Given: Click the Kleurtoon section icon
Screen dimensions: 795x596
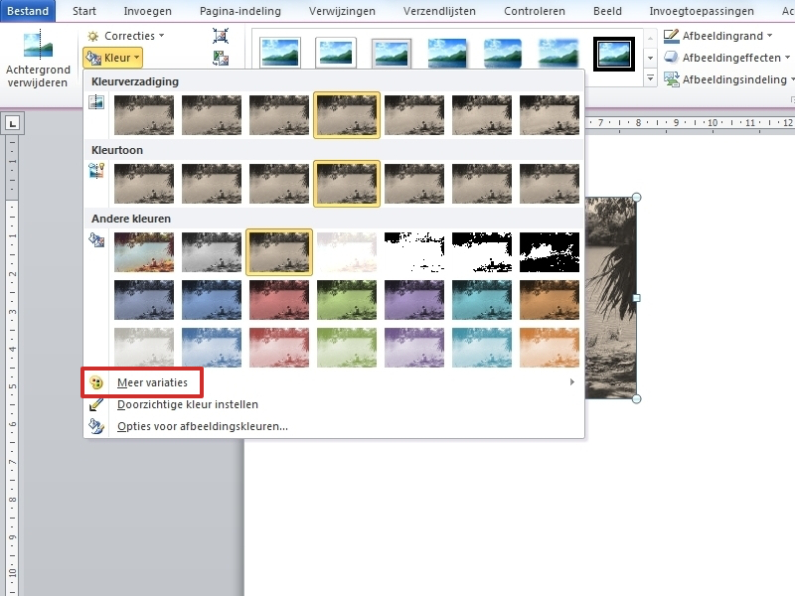Looking at the screenshot, I should coord(96,170).
